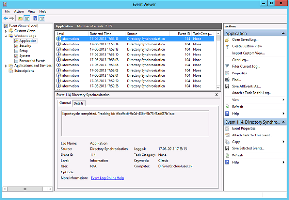This screenshot has height=200, width=289.
Task: Expand the Custom Views tree node
Action: click(x=6, y=31)
